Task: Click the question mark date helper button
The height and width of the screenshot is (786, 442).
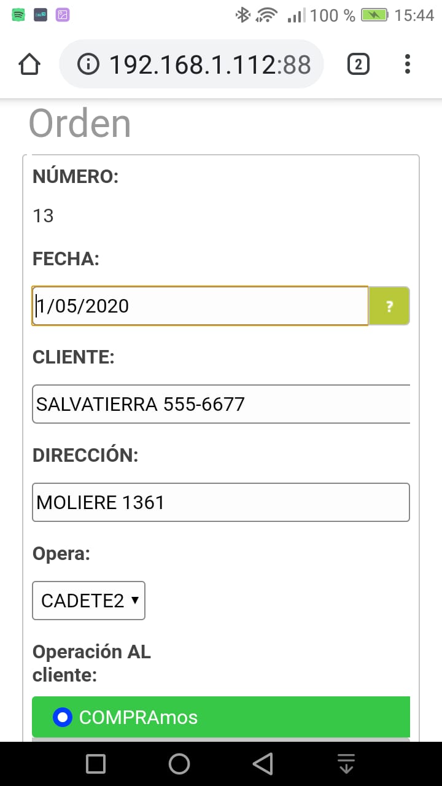Action: click(389, 306)
